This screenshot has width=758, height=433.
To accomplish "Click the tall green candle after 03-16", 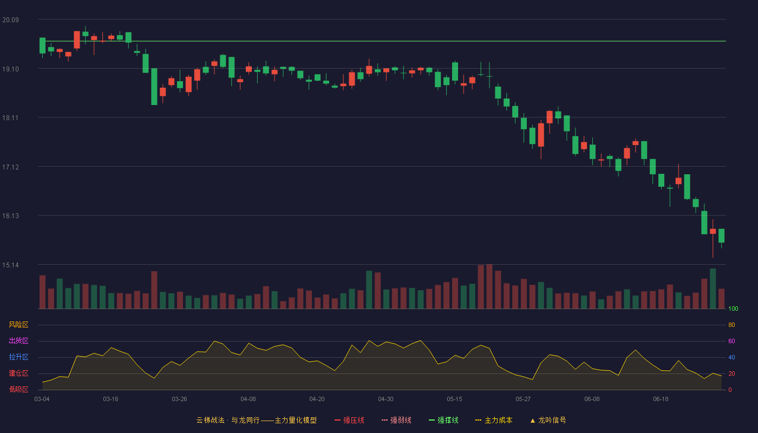I will pyautogui.click(x=154, y=87).
